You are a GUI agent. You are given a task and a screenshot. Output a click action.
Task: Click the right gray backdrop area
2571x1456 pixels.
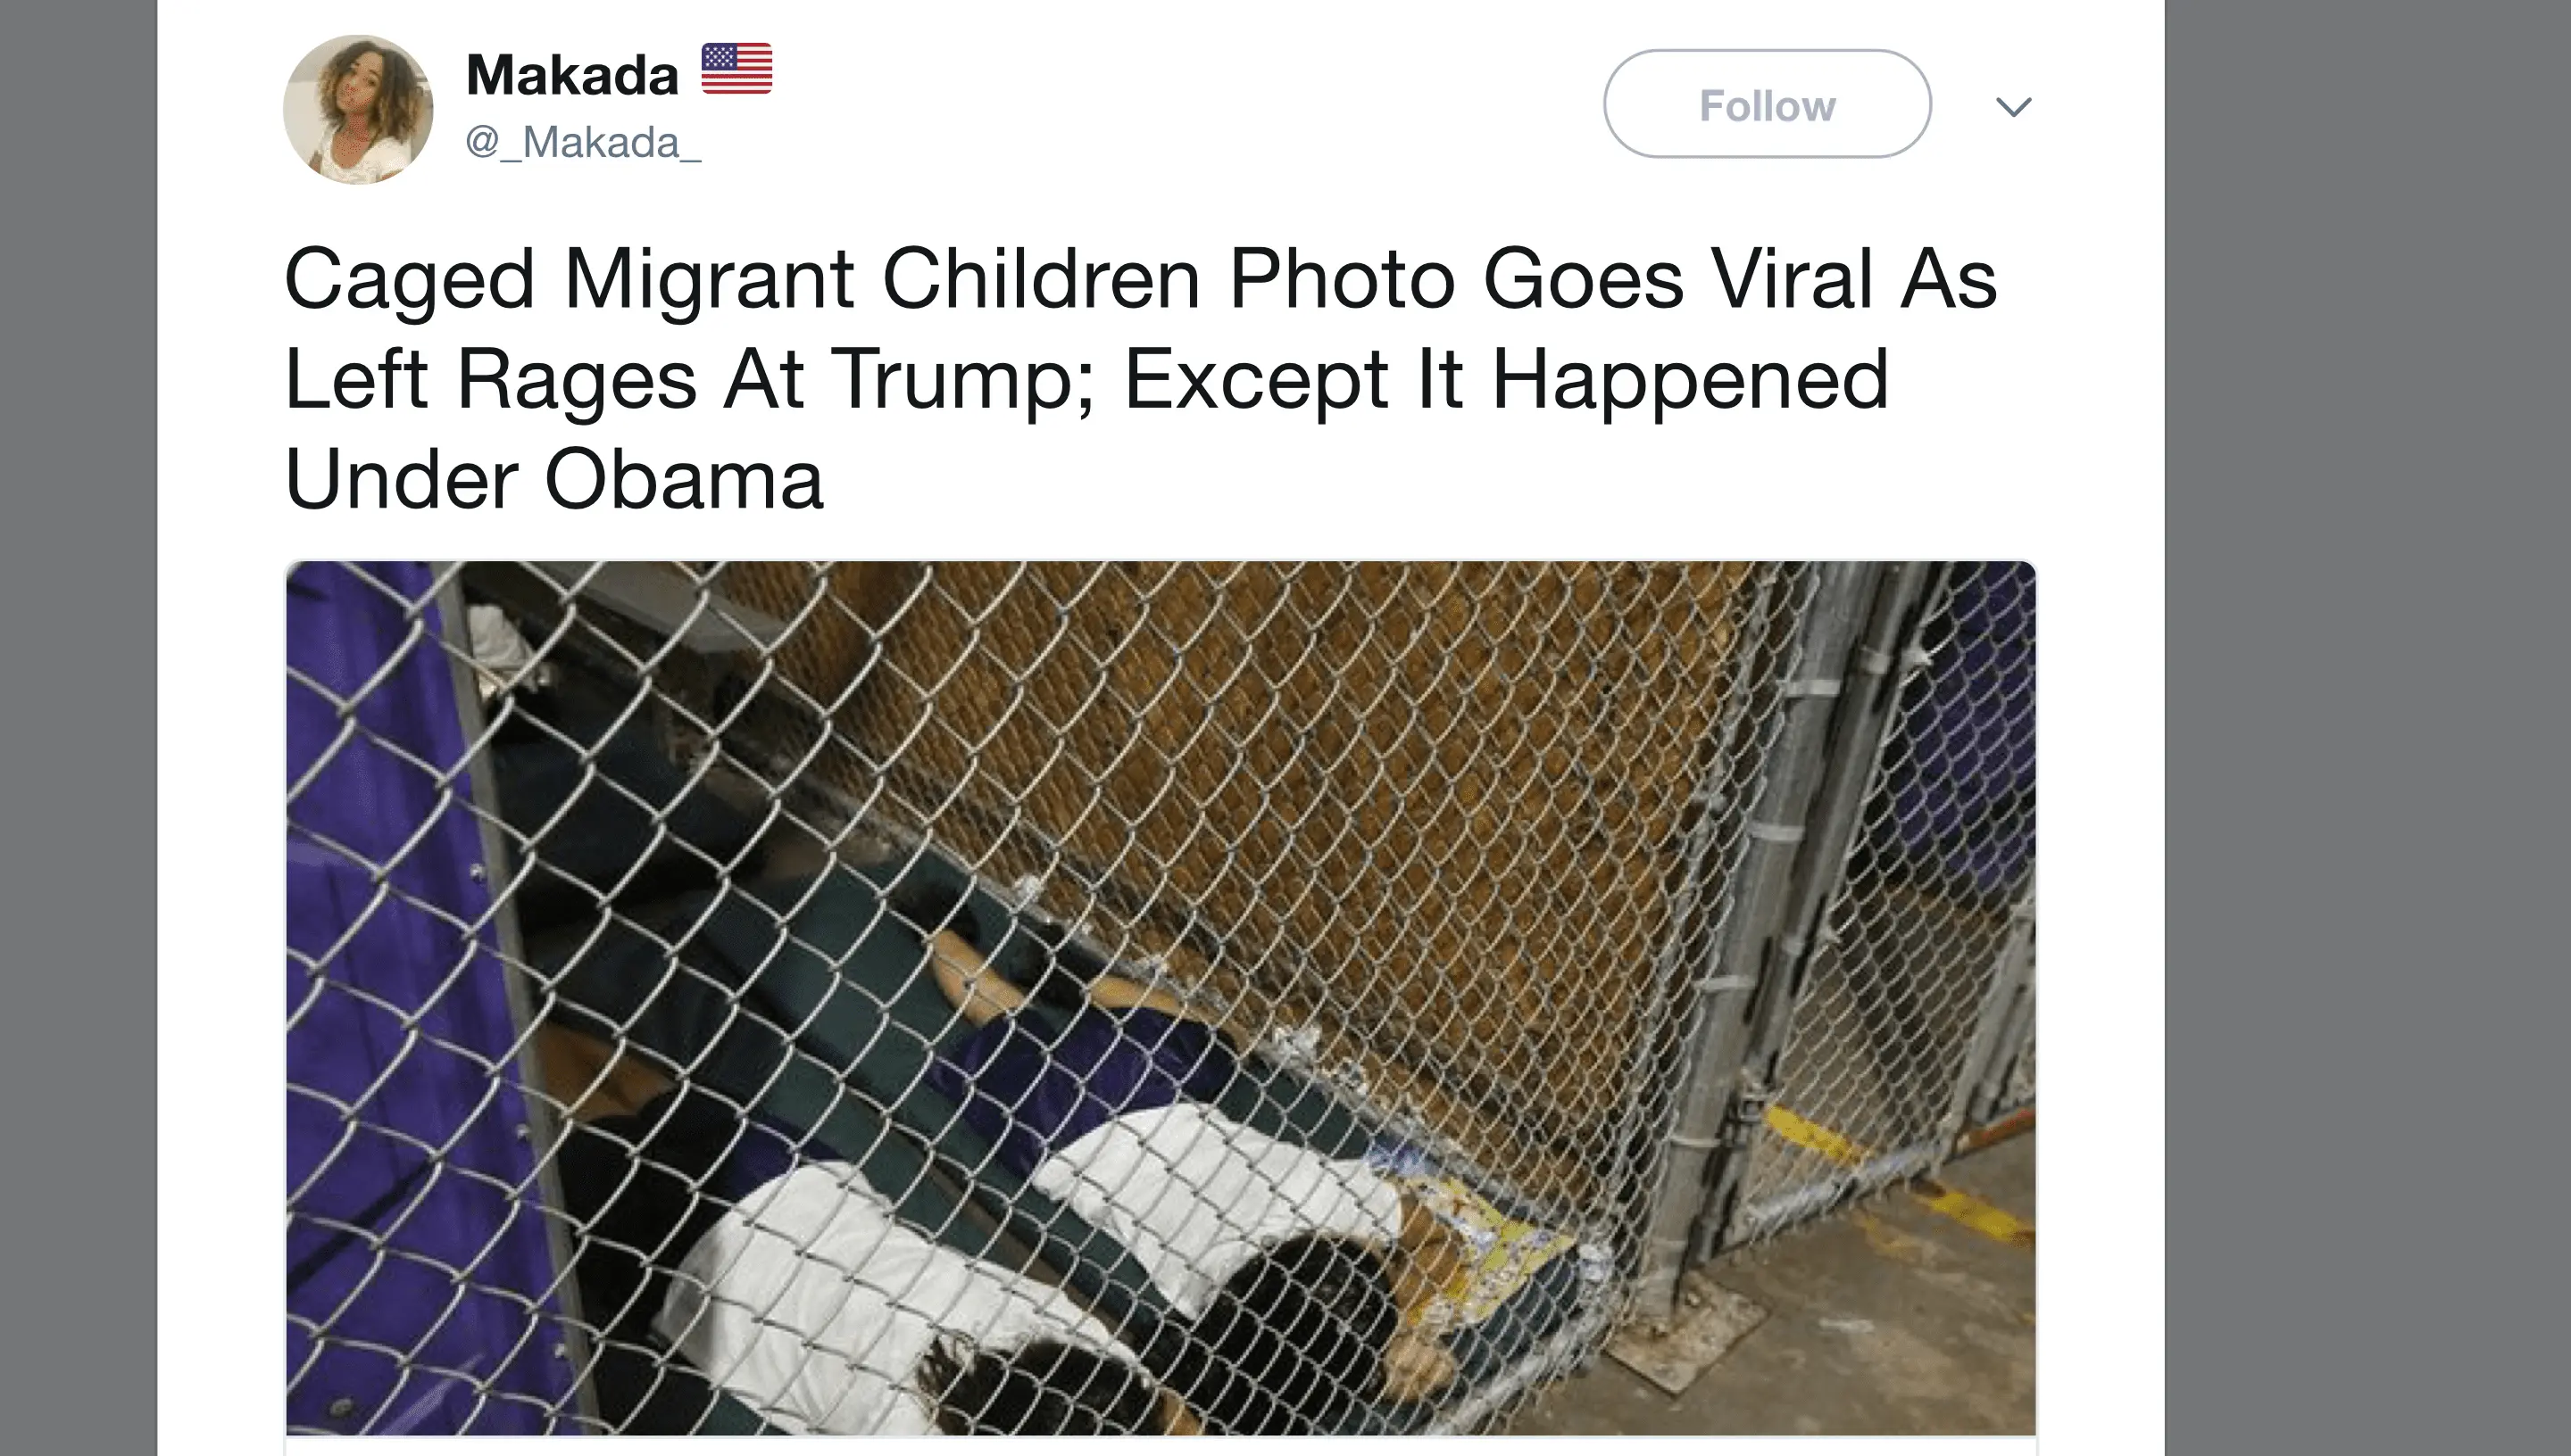coord(2367,728)
